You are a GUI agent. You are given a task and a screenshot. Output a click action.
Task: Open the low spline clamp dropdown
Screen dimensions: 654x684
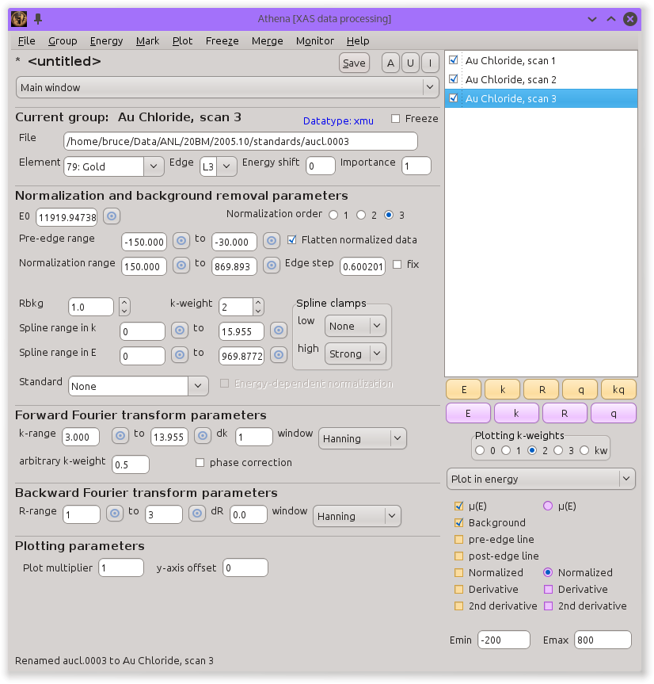(x=355, y=326)
